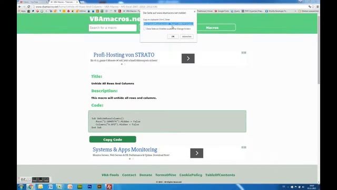Click the AdChoices icon on STRATO ad
This screenshot has height=190, width=337.
[x=243, y=53]
